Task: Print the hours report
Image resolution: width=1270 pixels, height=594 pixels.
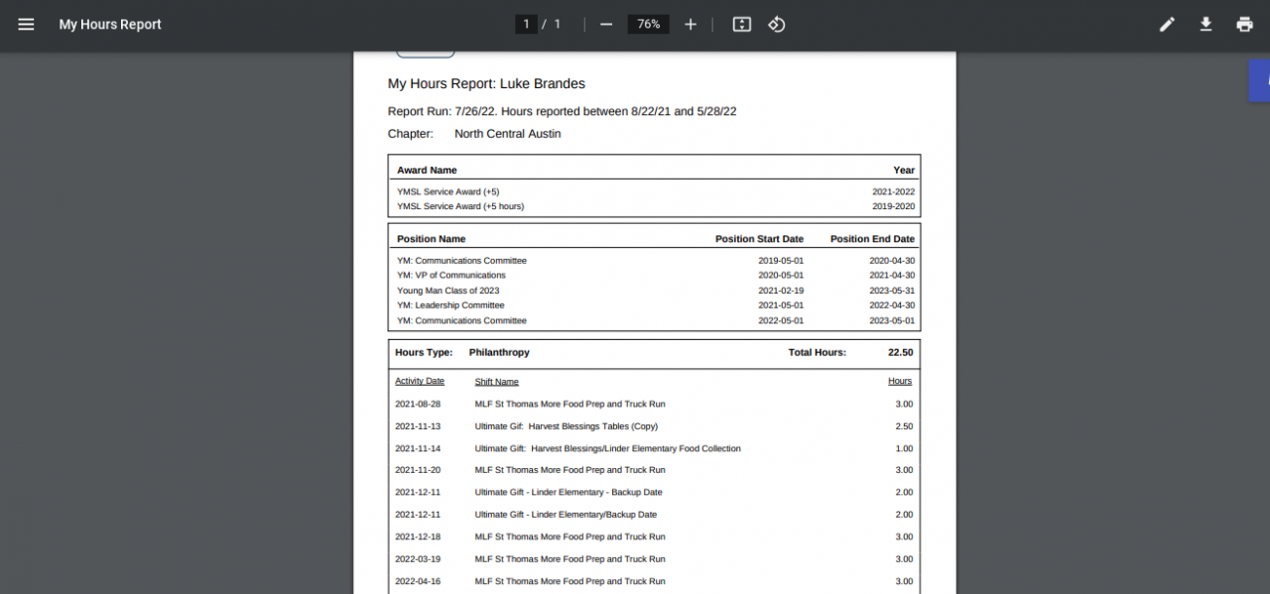Action: (x=1244, y=24)
